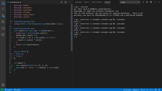Switch to the DEBUG CONSOLE tab

click(96, 2)
